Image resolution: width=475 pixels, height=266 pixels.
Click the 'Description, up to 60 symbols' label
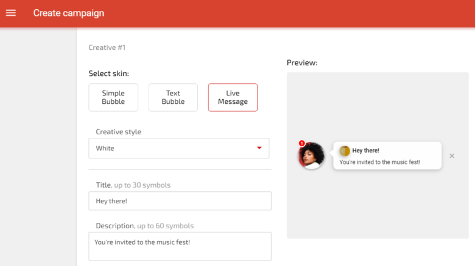[145, 226]
